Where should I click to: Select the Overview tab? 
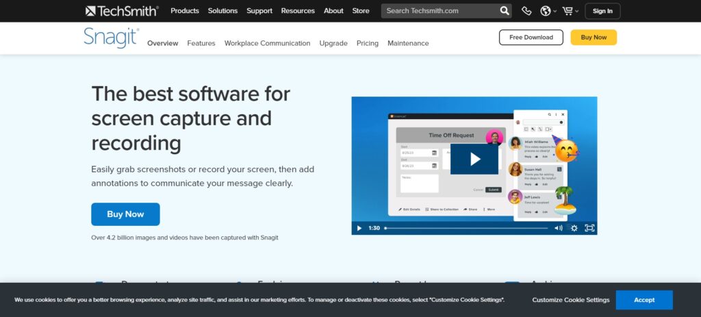[x=163, y=43]
